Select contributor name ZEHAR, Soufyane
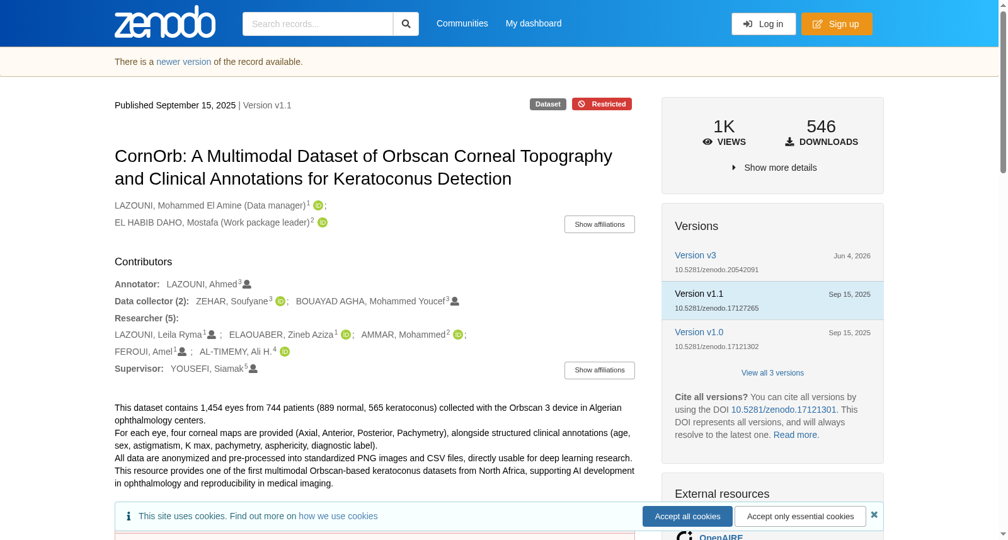This screenshot has height=540, width=1008. coord(232,301)
